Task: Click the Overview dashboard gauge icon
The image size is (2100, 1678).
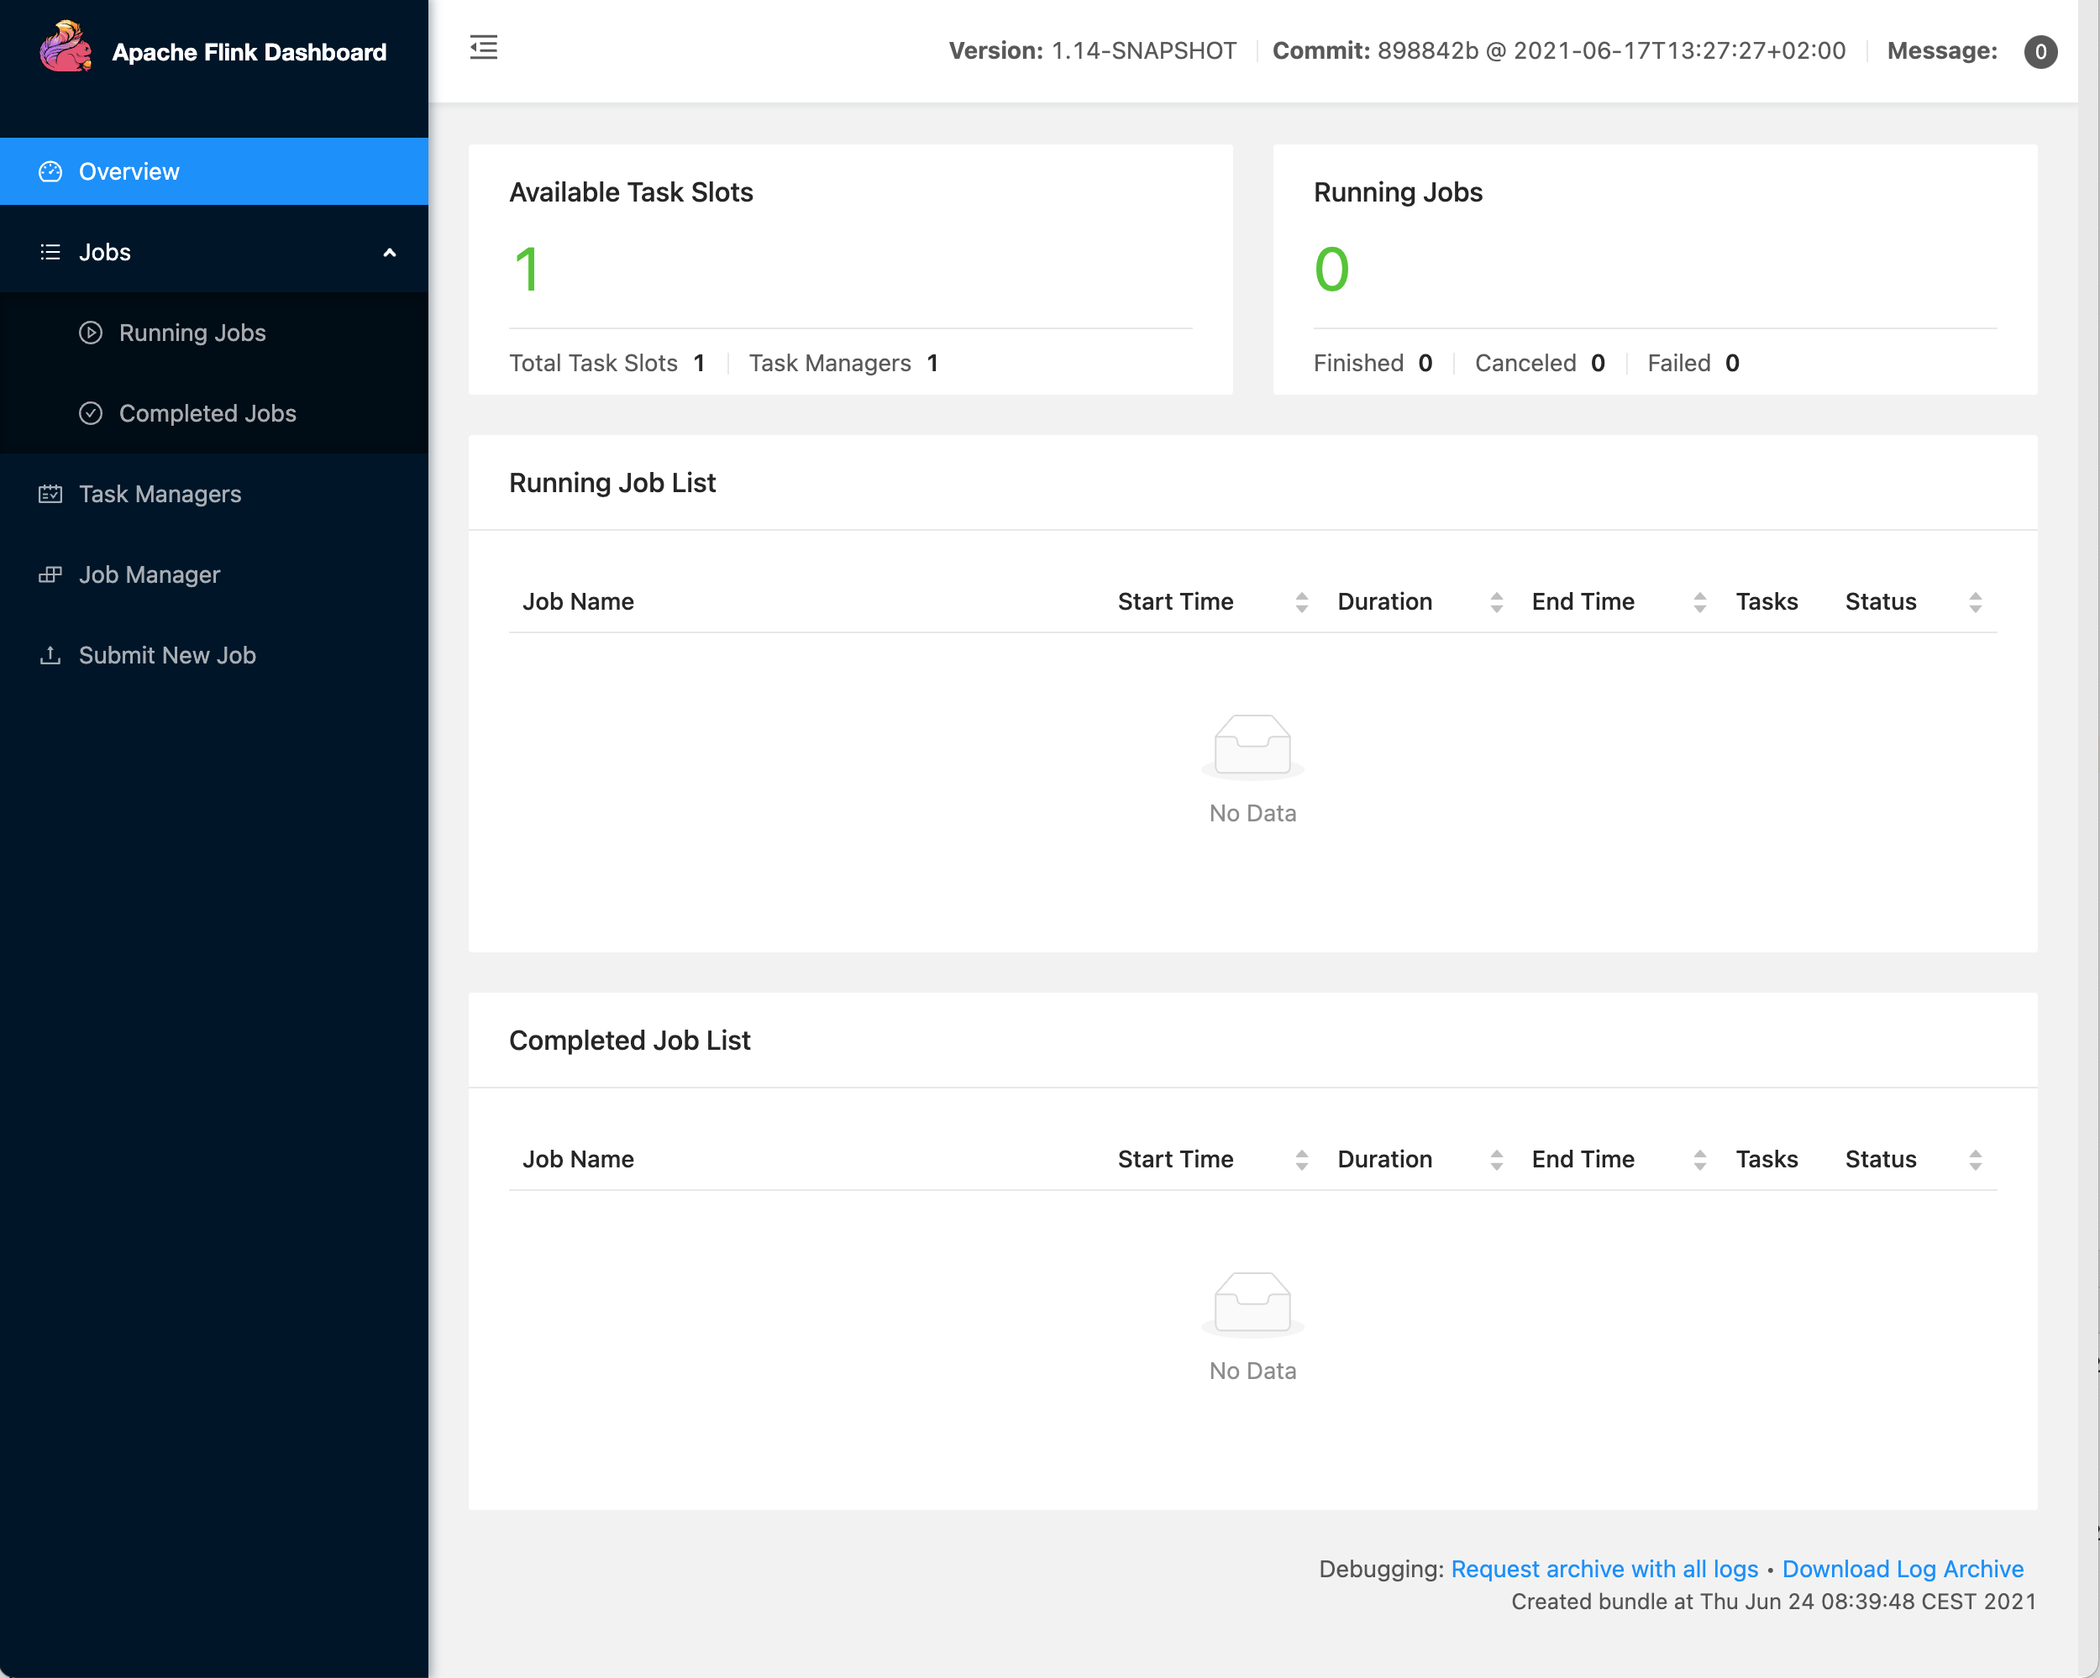Action: (50, 171)
